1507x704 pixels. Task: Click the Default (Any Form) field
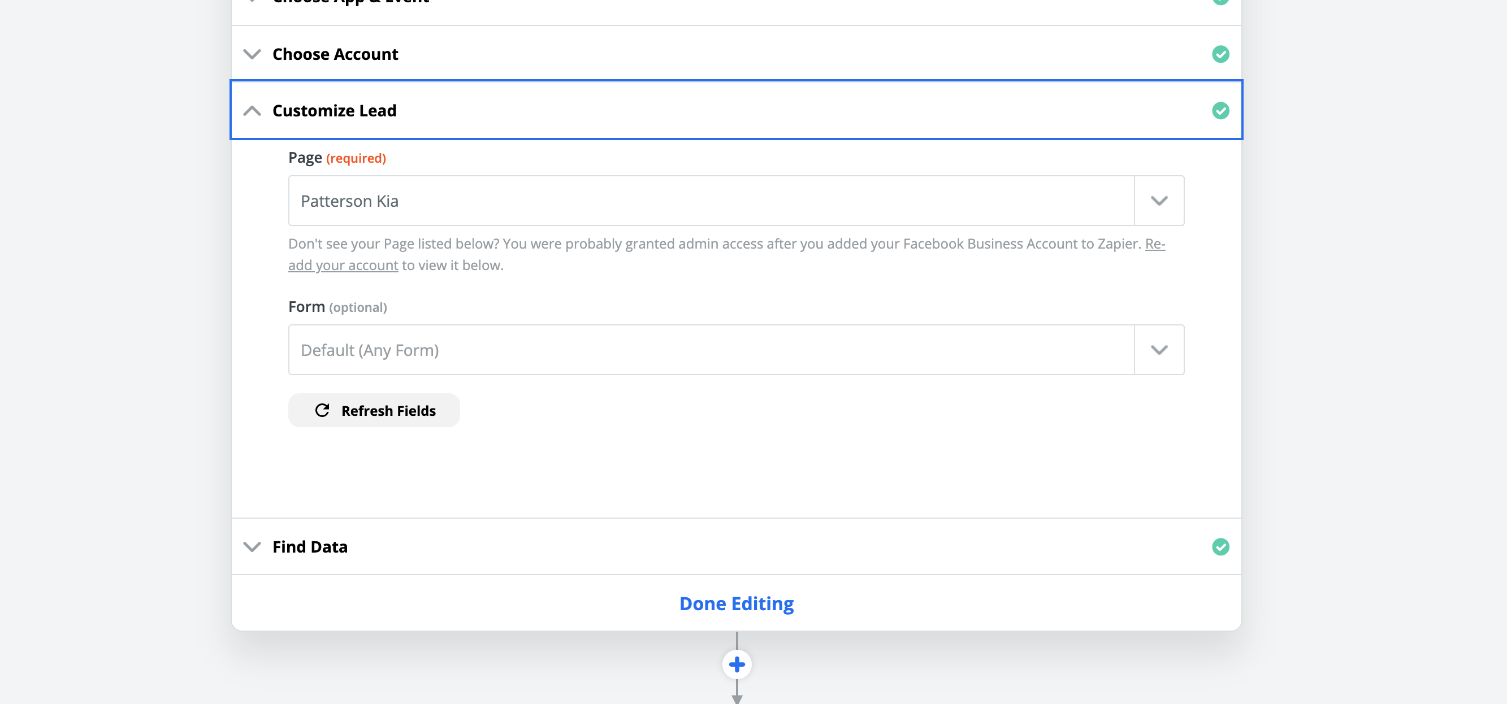tap(711, 350)
